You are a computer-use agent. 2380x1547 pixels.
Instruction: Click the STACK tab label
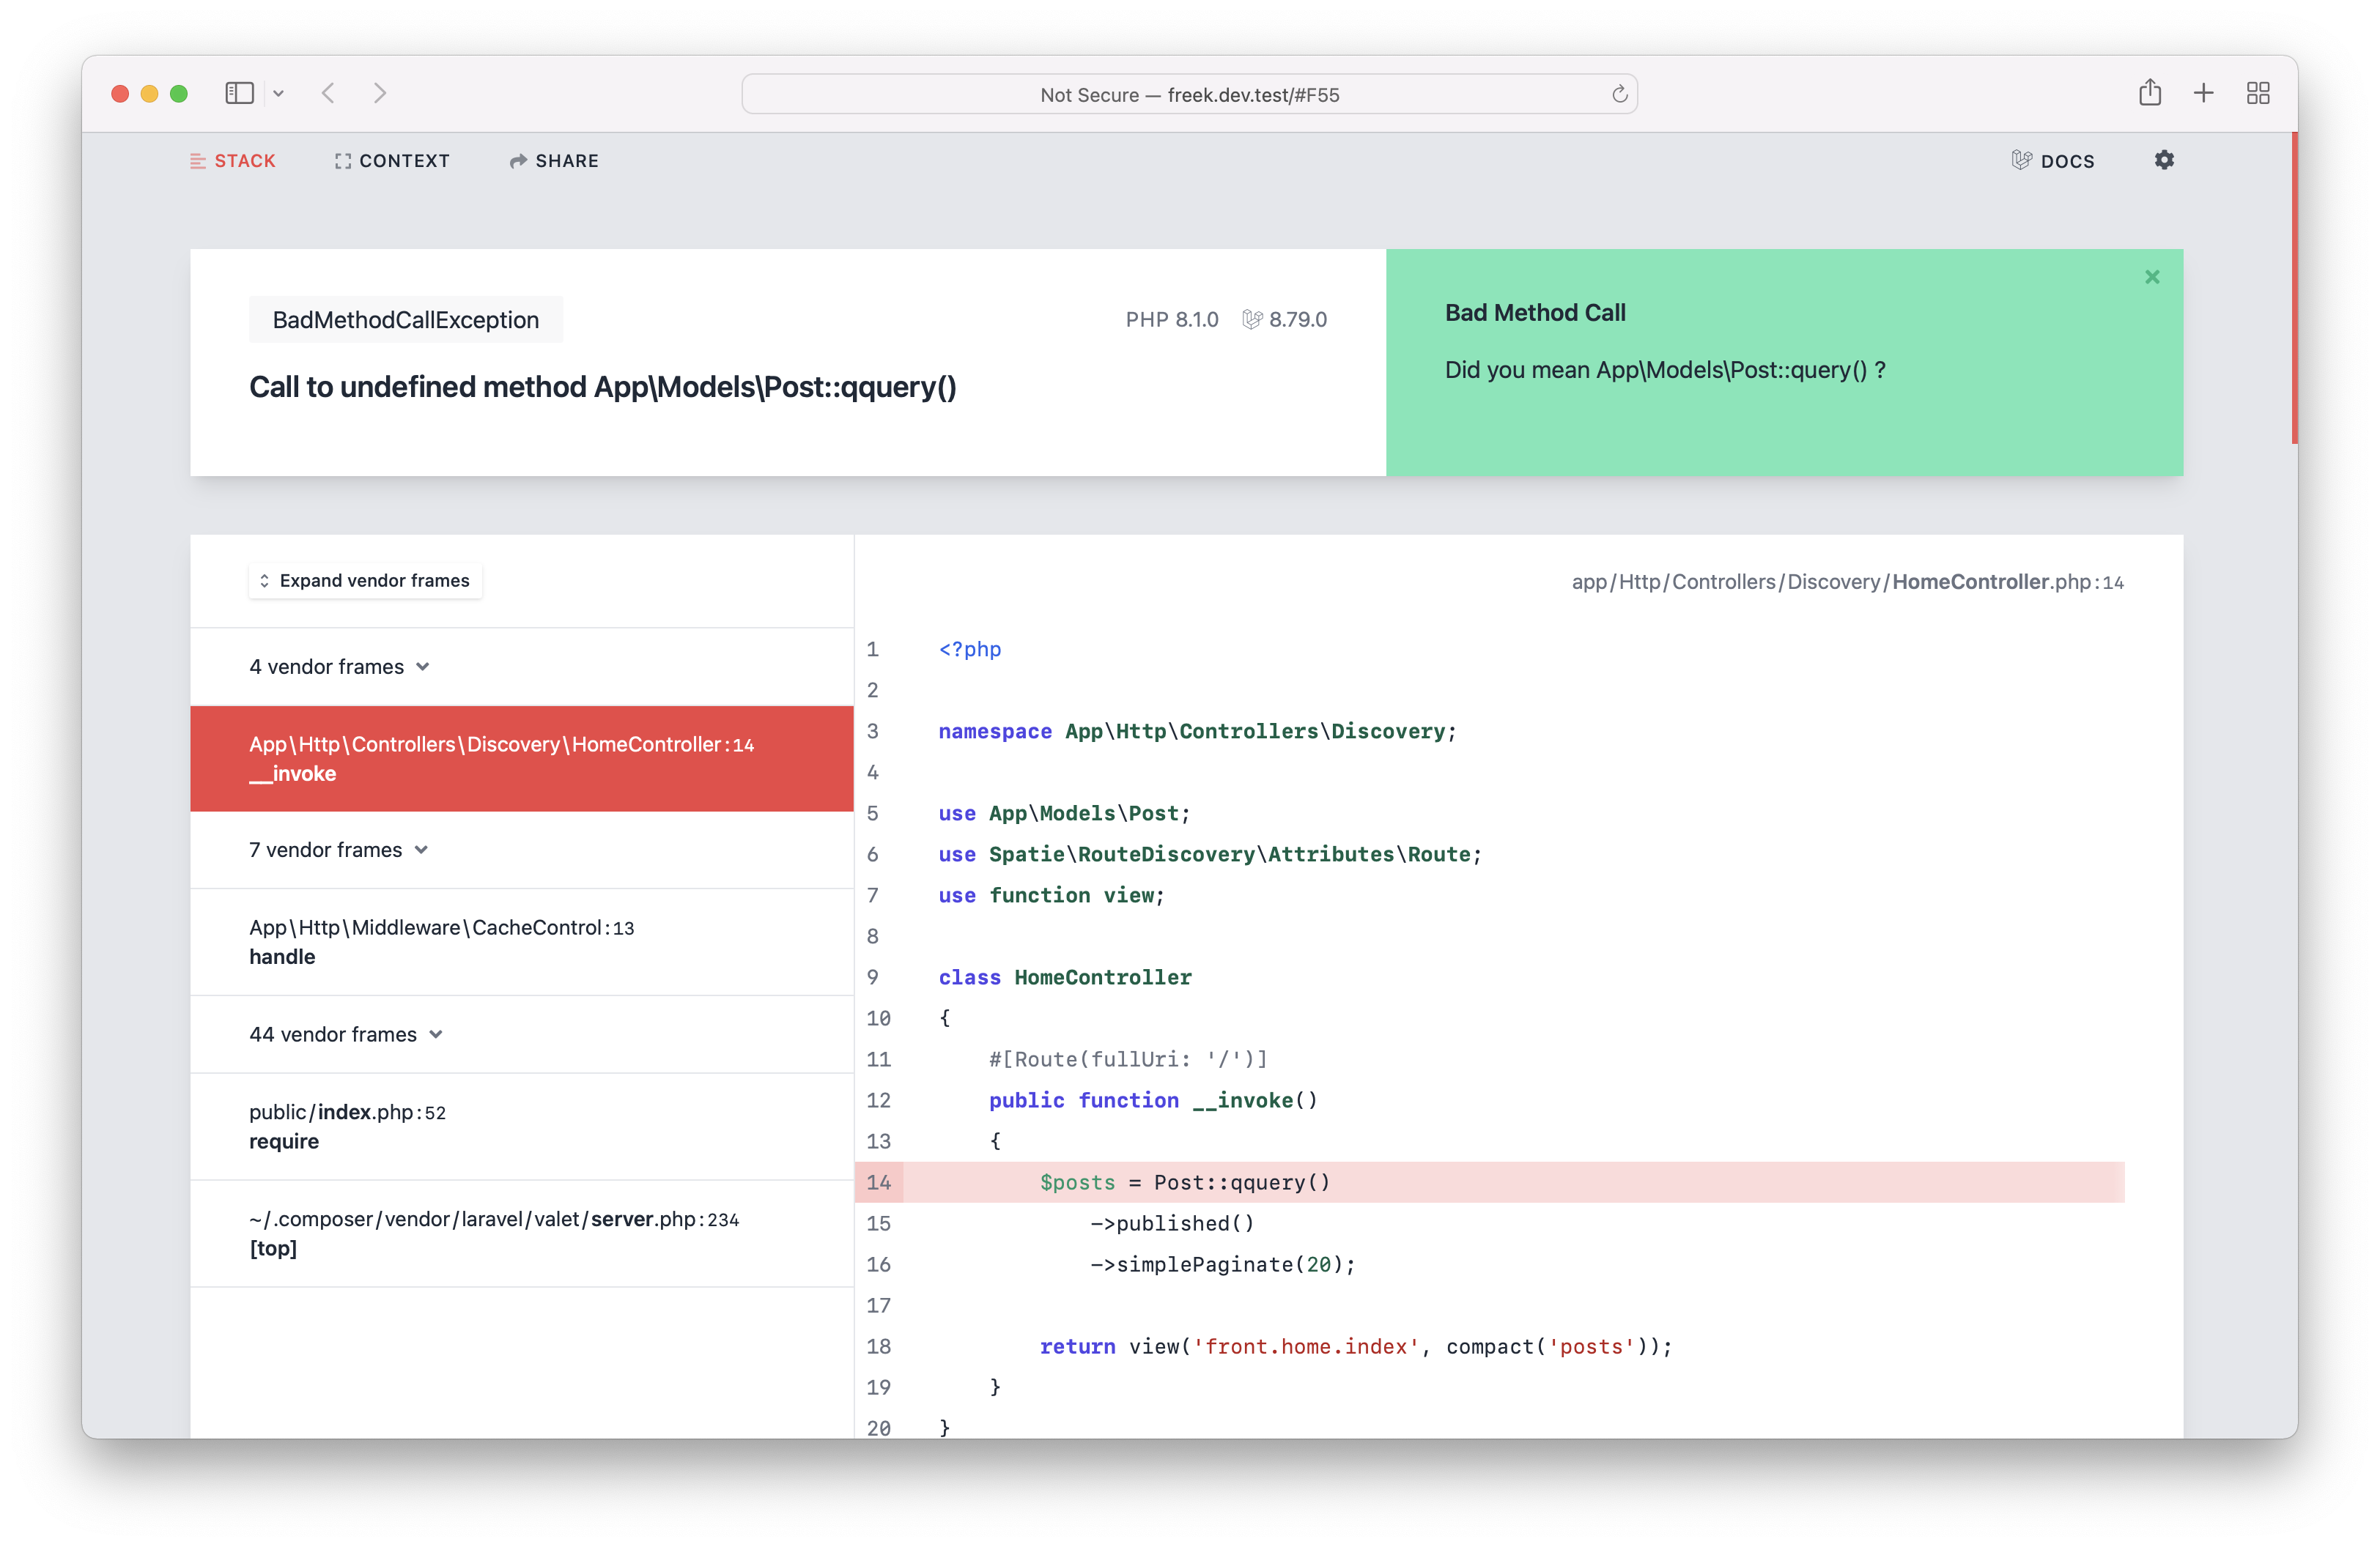pos(243,160)
